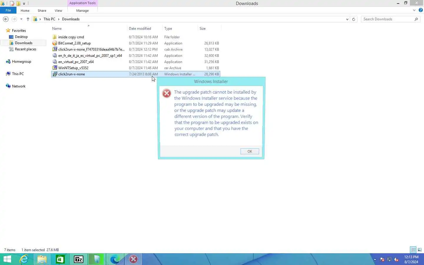Open the recent locations dropdown arrow

pos(21,19)
